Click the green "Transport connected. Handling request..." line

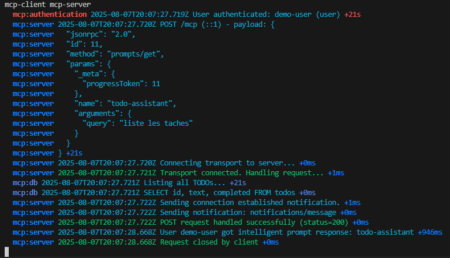click(x=178, y=173)
